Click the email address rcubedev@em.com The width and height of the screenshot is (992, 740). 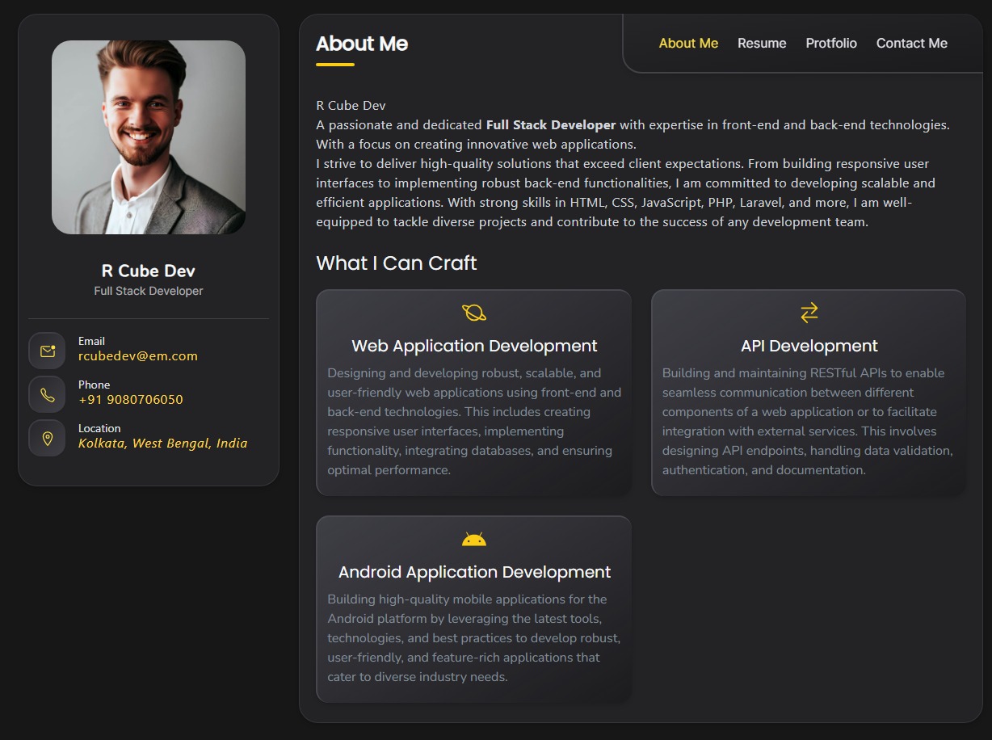[138, 355]
